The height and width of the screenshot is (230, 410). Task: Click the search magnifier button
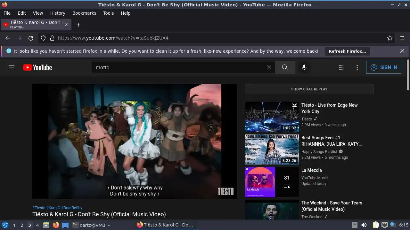[285, 67]
